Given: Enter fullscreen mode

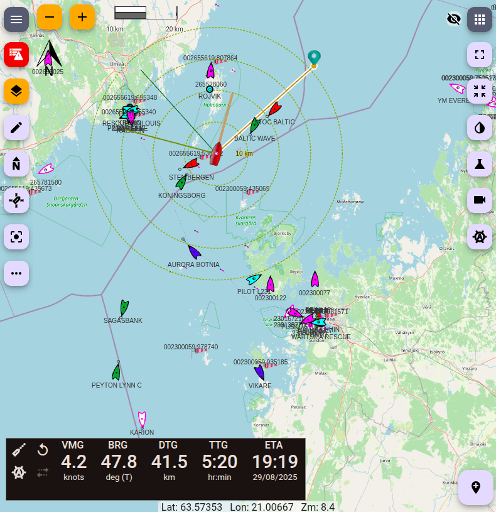Looking at the screenshot, I should pos(480,55).
